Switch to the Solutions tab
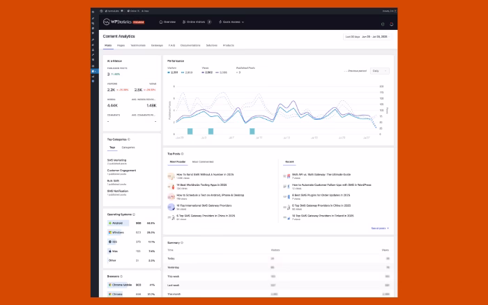The height and width of the screenshot is (305, 488). (211, 45)
